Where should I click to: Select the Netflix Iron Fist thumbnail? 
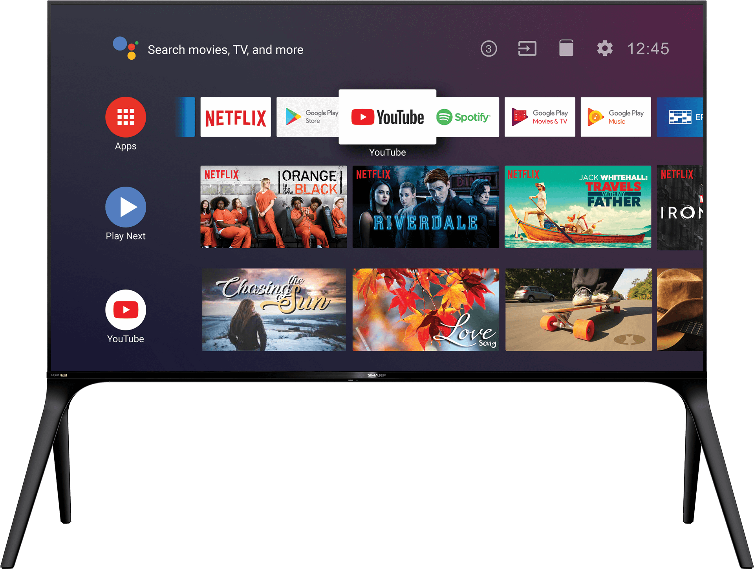click(680, 207)
